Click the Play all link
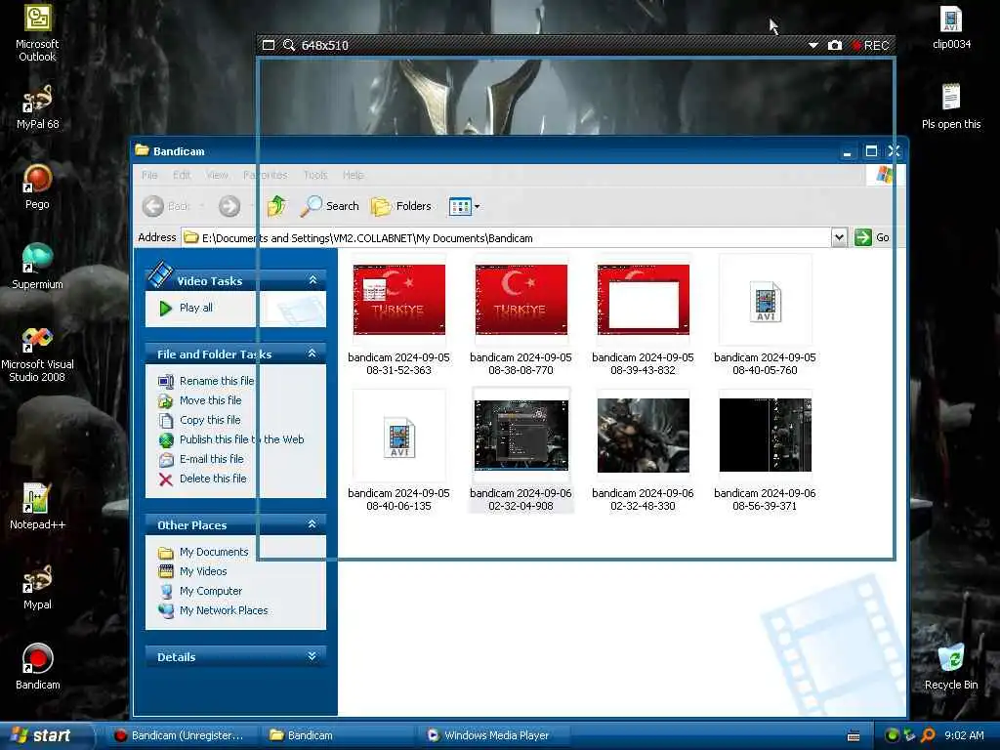This screenshot has width=1000, height=750. [x=195, y=308]
